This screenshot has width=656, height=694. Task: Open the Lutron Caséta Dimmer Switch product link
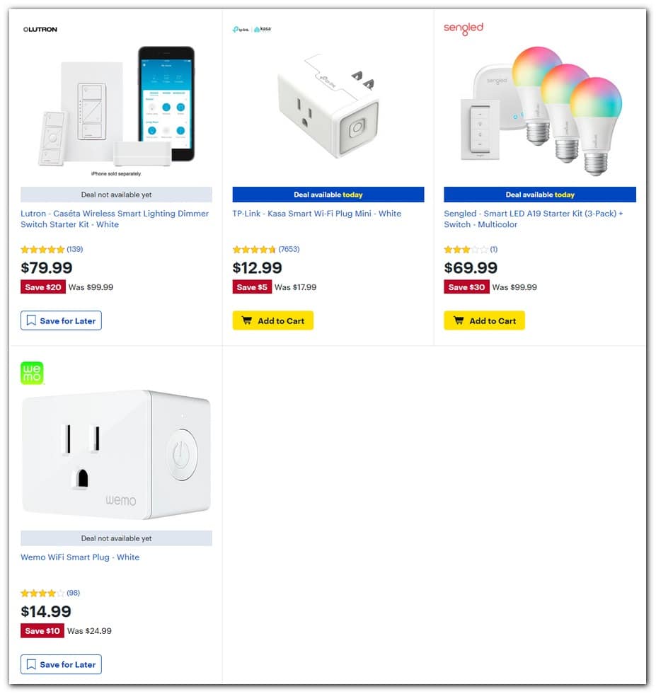114,219
